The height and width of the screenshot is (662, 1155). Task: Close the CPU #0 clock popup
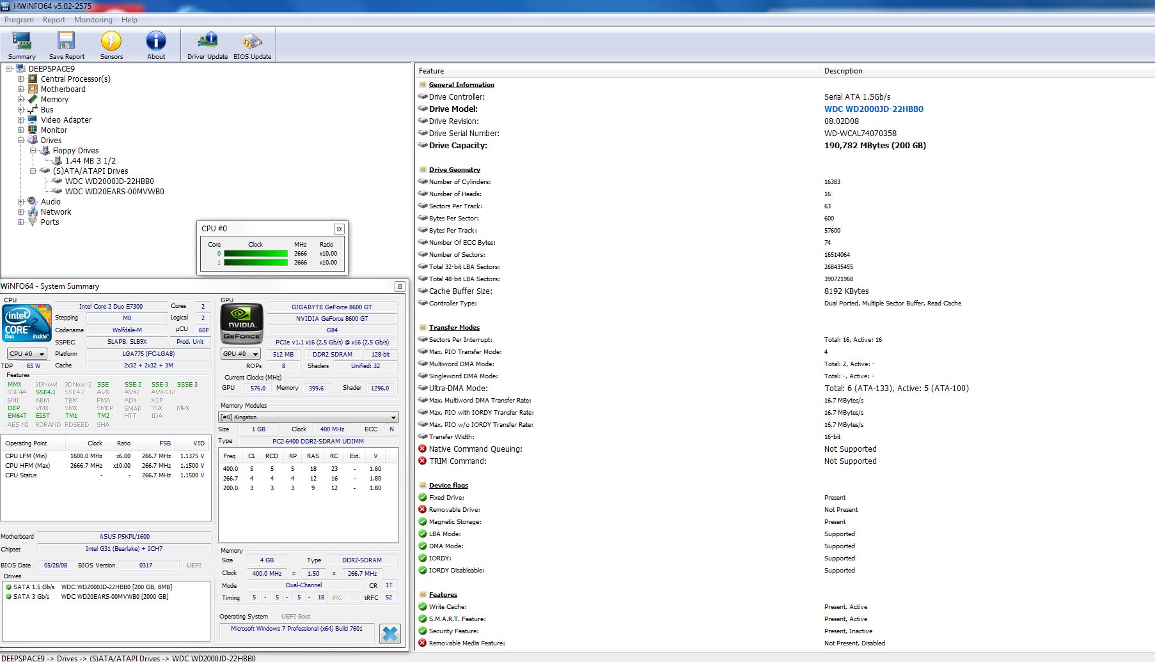click(339, 229)
